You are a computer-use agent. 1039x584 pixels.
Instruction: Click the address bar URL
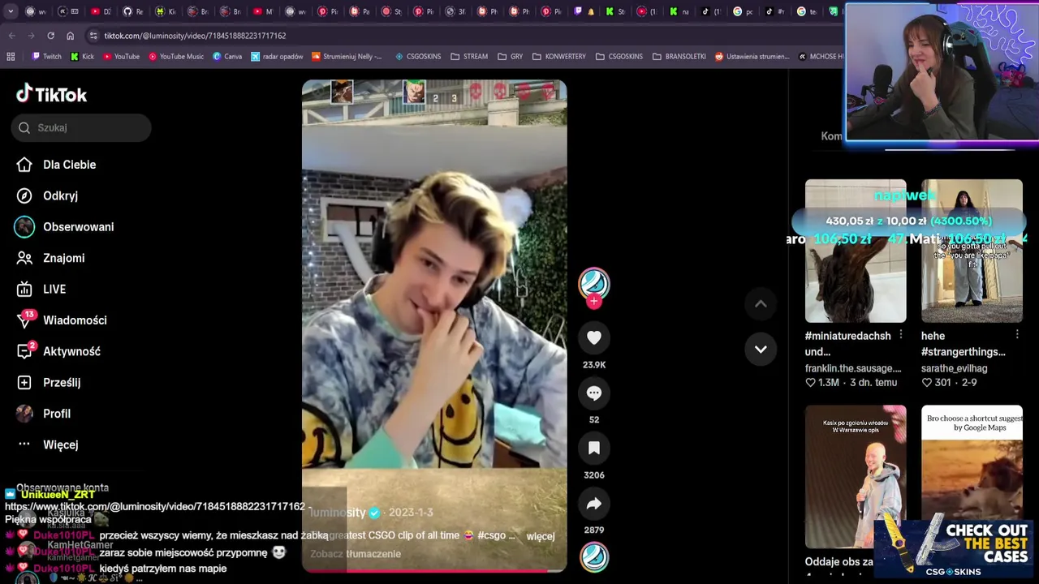point(195,36)
